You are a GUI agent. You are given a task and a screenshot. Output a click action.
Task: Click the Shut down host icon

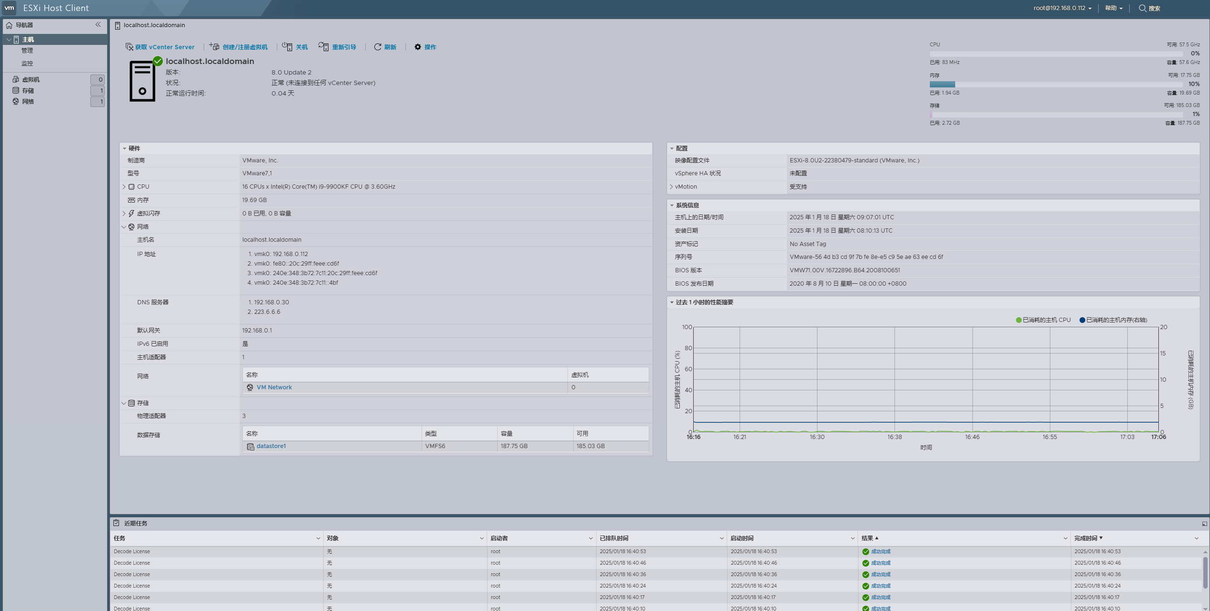pyautogui.click(x=287, y=47)
